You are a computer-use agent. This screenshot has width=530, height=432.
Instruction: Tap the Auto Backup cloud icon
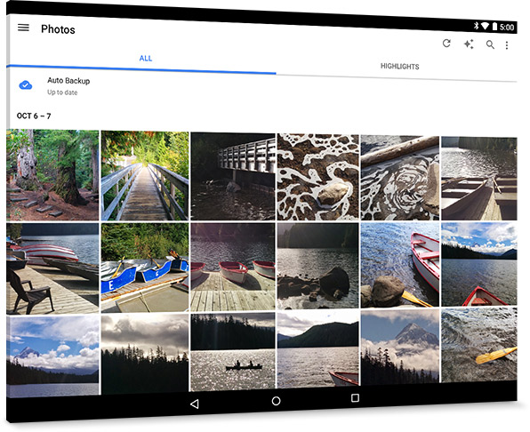[x=26, y=85]
